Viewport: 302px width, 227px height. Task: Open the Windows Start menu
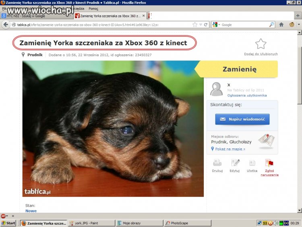point(8,223)
